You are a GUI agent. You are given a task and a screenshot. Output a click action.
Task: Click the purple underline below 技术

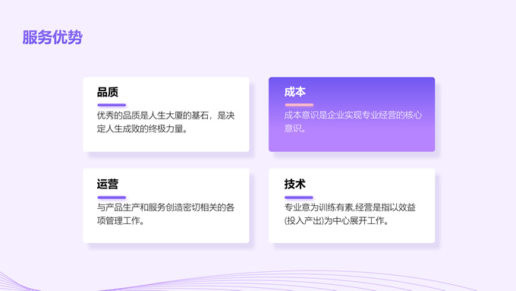(x=299, y=198)
